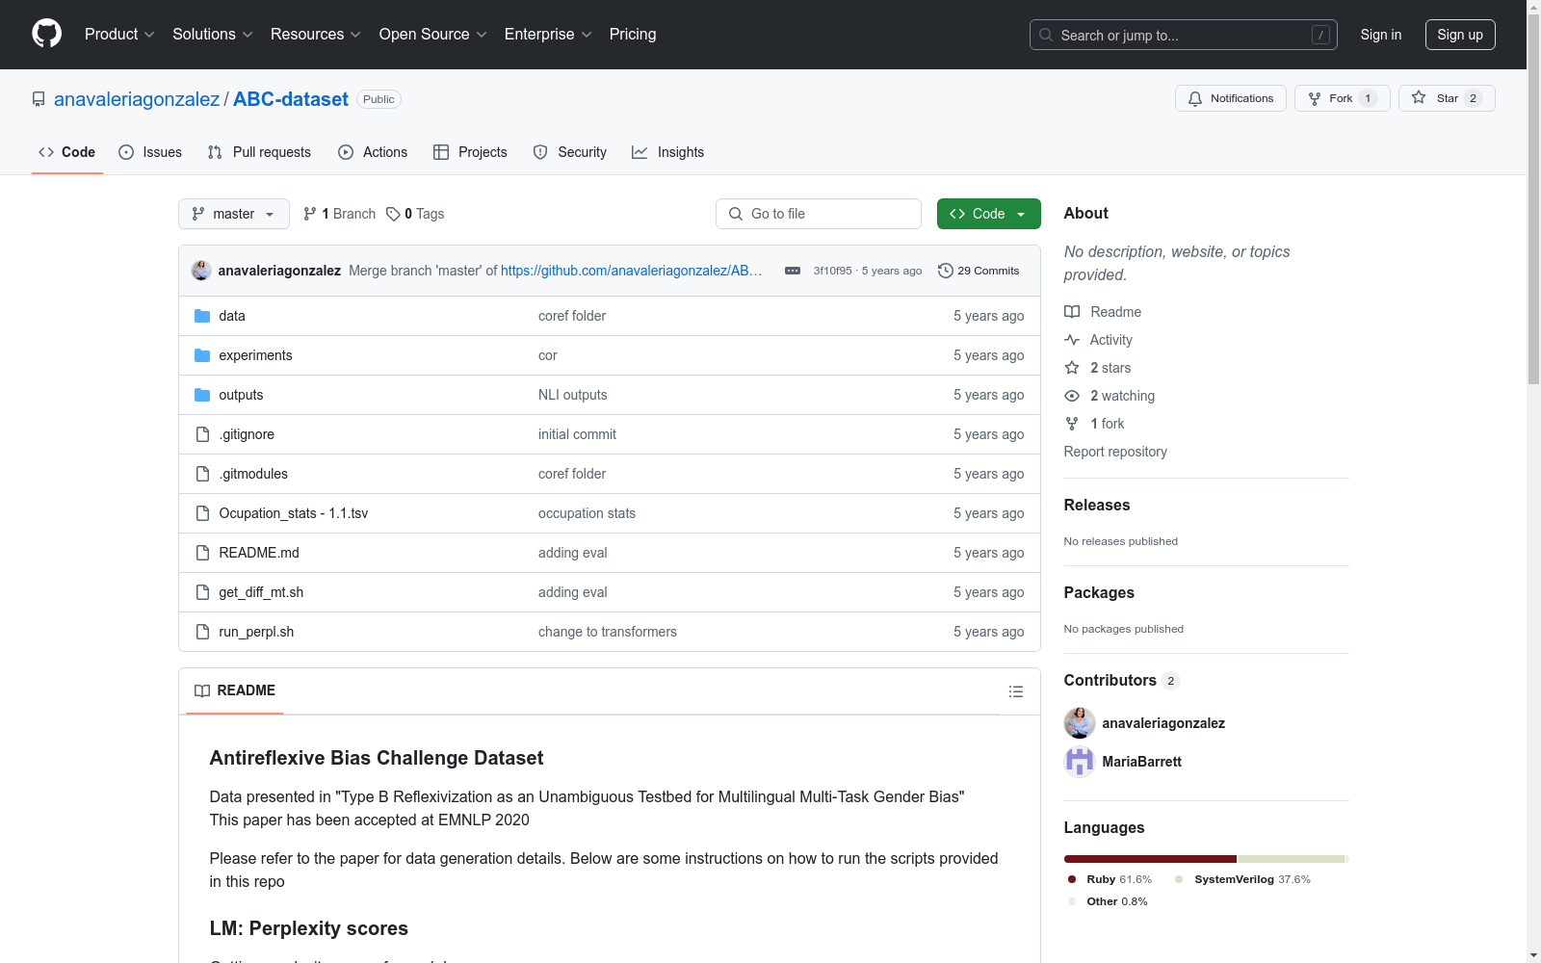
Task: Open the Contributors section heading link
Action: [x=1122, y=680]
